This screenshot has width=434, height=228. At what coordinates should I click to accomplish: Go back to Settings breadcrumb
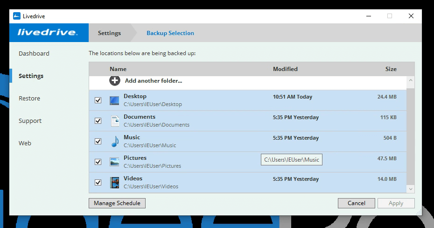(109, 33)
